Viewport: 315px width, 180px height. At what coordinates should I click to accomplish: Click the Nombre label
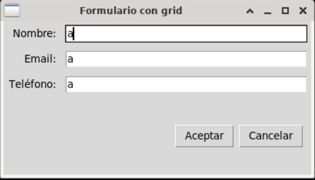coord(34,34)
